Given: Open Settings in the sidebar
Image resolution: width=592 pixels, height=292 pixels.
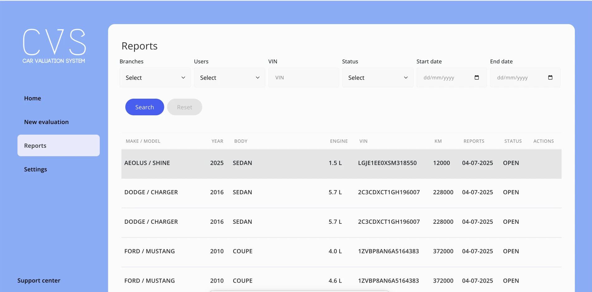Looking at the screenshot, I should coord(36,169).
